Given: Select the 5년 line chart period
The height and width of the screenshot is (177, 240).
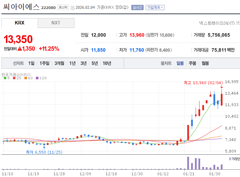Looking at the screenshot, I should click(95, 63).
